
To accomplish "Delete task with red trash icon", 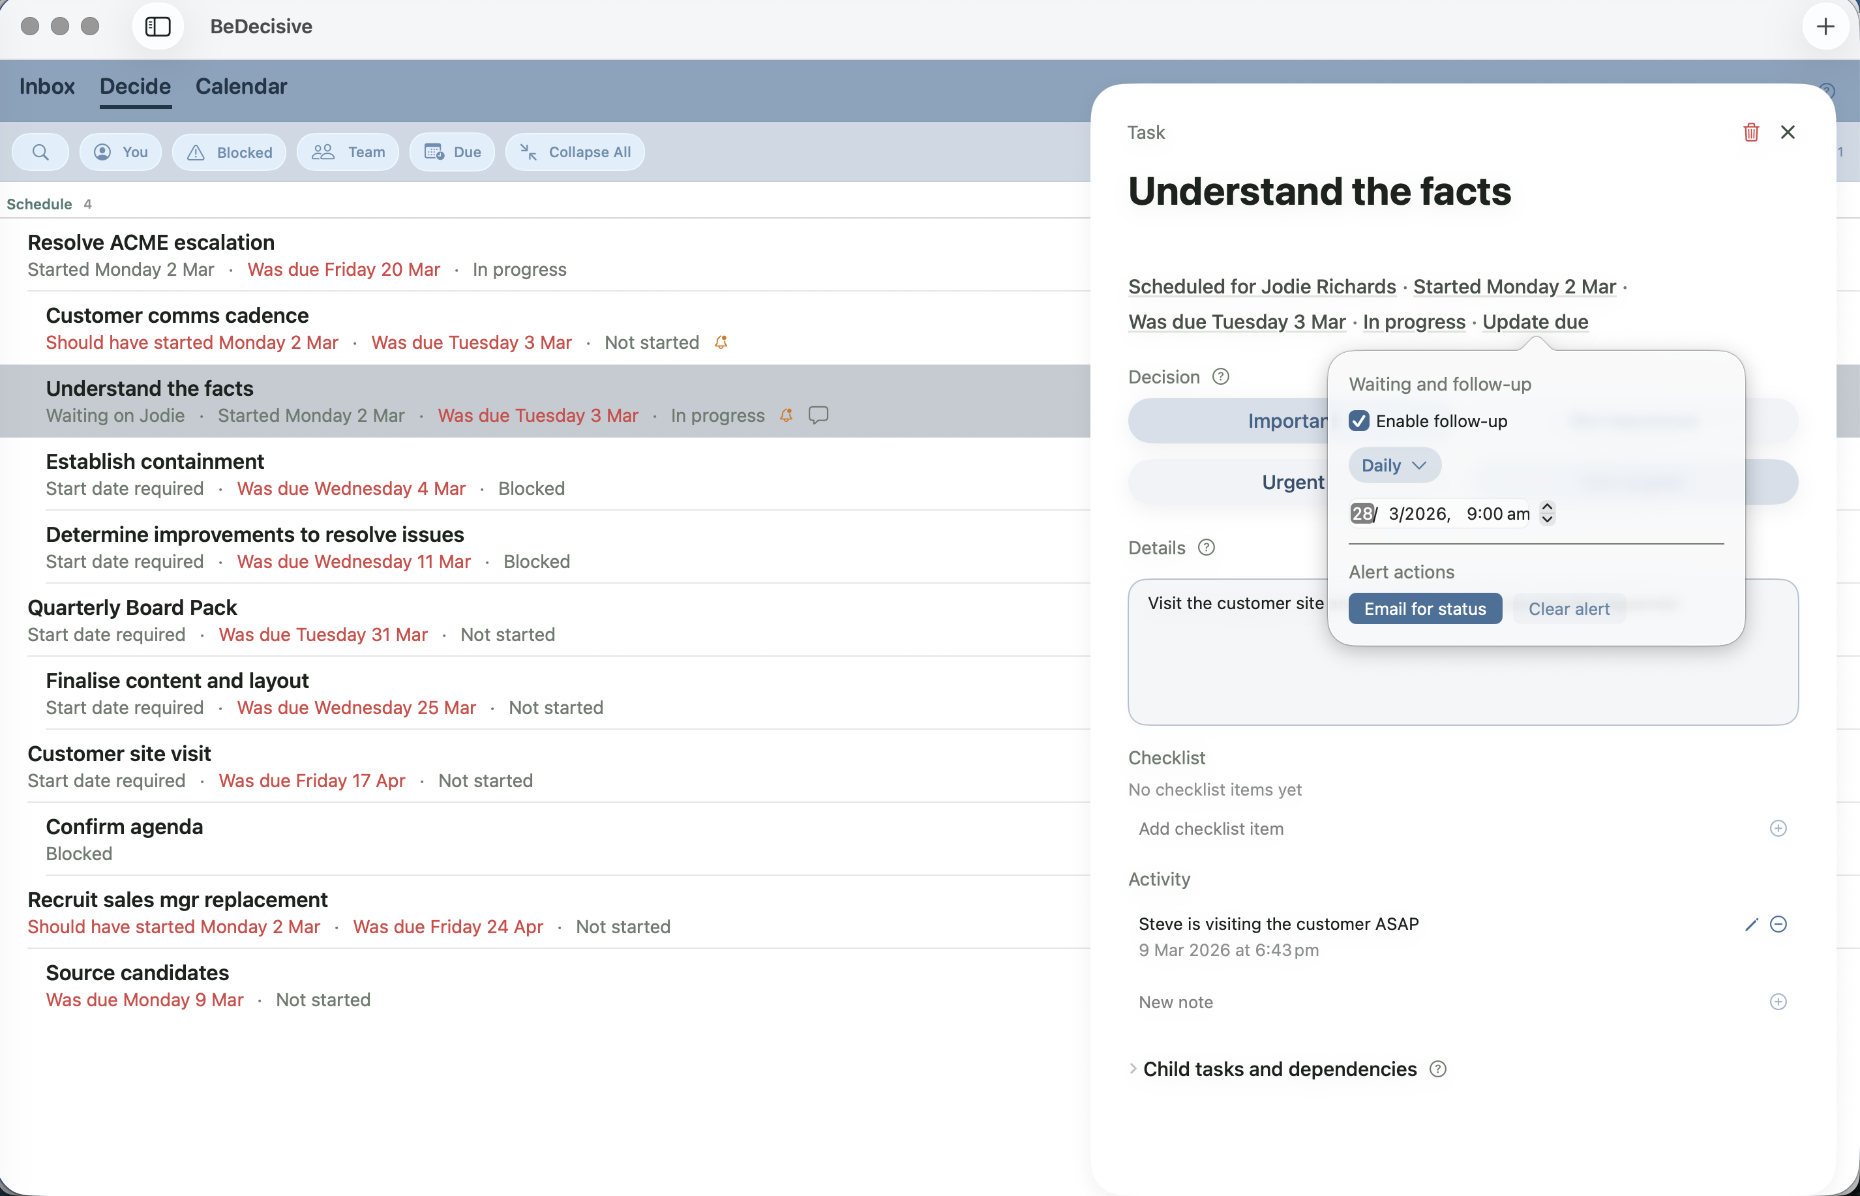I will coord(1750,132).
